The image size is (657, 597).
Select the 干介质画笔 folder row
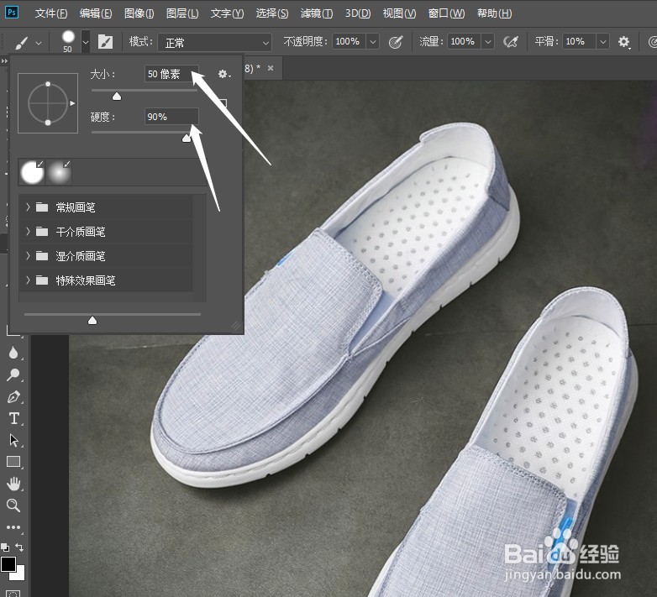coord(106,231)
